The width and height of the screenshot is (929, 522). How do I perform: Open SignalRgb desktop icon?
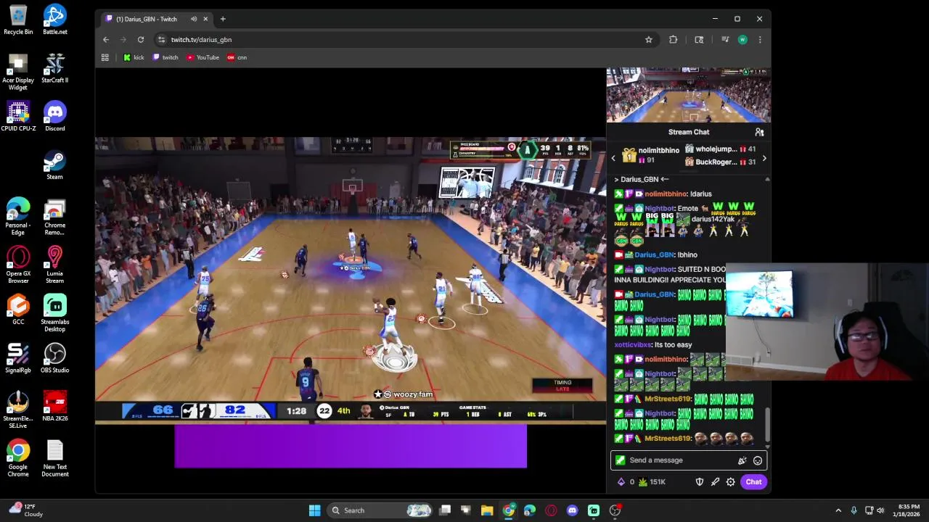point(18,358)
